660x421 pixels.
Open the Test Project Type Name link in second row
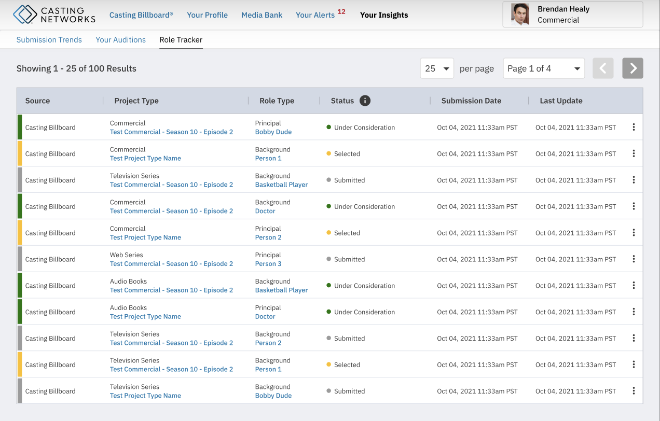point(145,159)
